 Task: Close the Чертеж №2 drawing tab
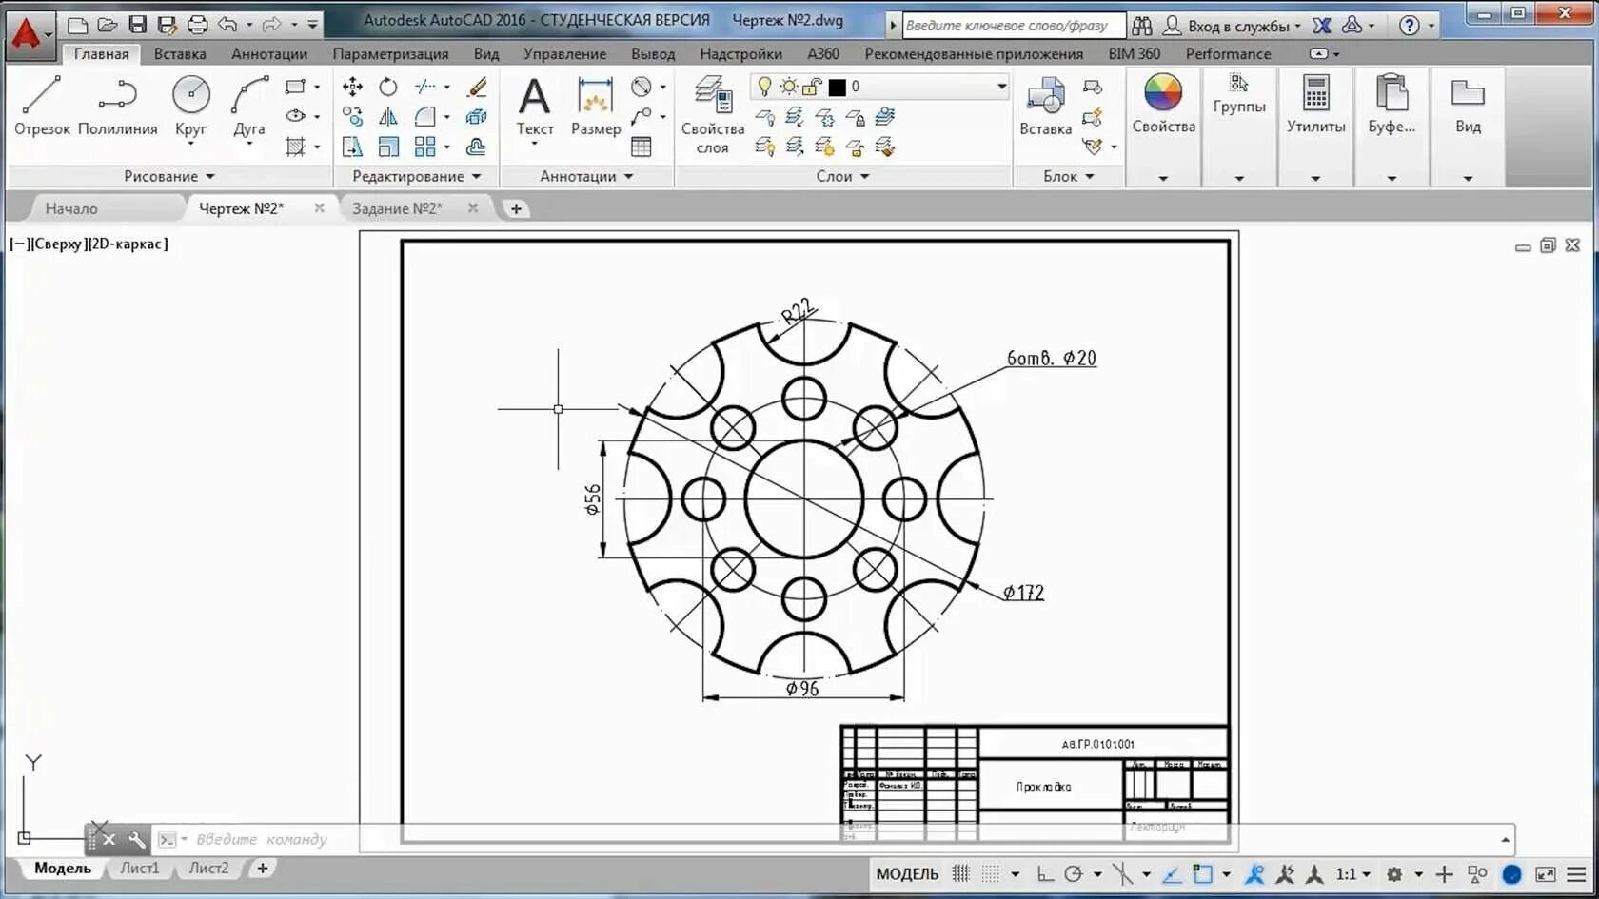click(x=319, y=207)
